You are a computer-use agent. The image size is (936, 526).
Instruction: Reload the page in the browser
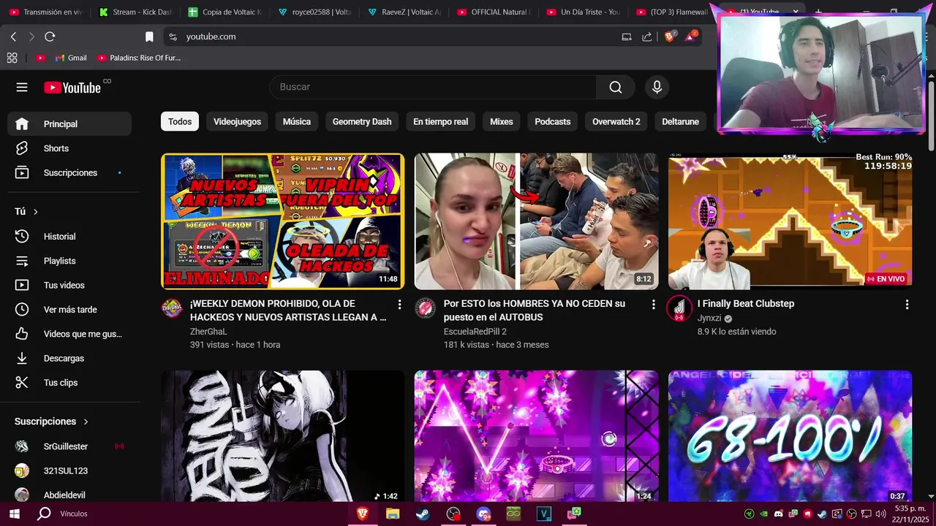pyautogui.click(x=50, y=37)
